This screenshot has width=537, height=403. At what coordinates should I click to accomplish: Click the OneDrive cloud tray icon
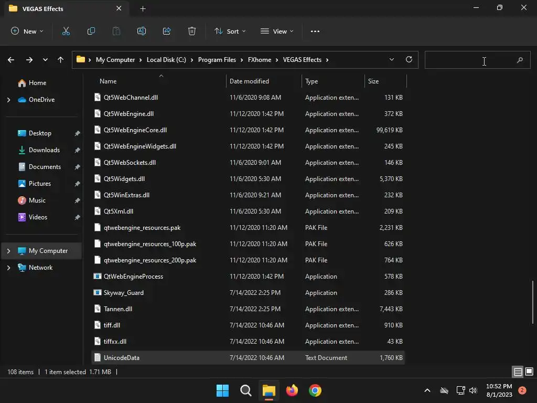point(444,390)
